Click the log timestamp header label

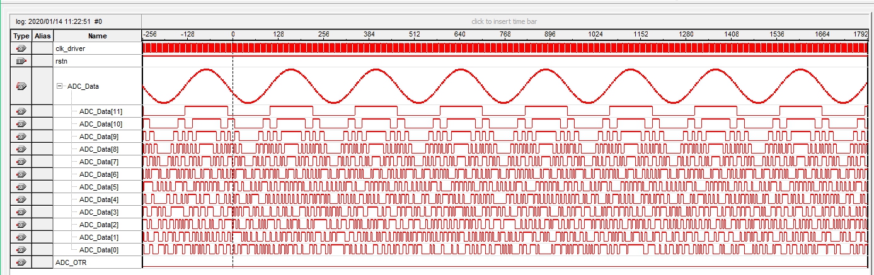pyautogui.click(x=57, y=22)
